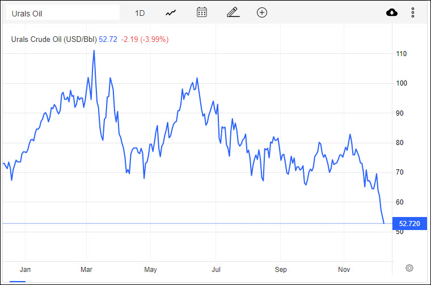Image resolution: width=431 pixels, height=285 pixels.
Task: Select the Mar label on time axis
Action: coord(87,269)
